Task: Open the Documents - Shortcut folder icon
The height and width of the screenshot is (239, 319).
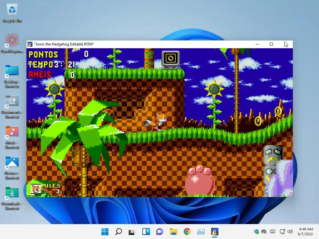Action: coord(12,107)
